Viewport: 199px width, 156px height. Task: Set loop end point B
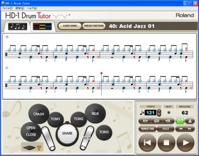pos(168,121)
